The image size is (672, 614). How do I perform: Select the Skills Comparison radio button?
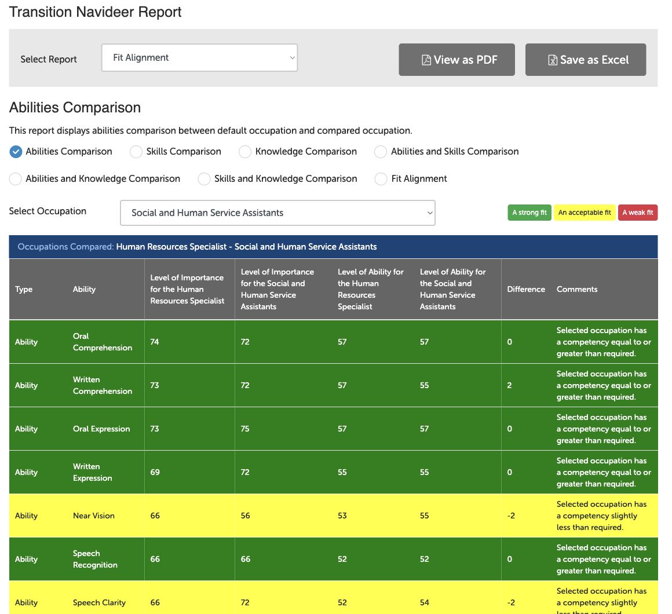136,152
